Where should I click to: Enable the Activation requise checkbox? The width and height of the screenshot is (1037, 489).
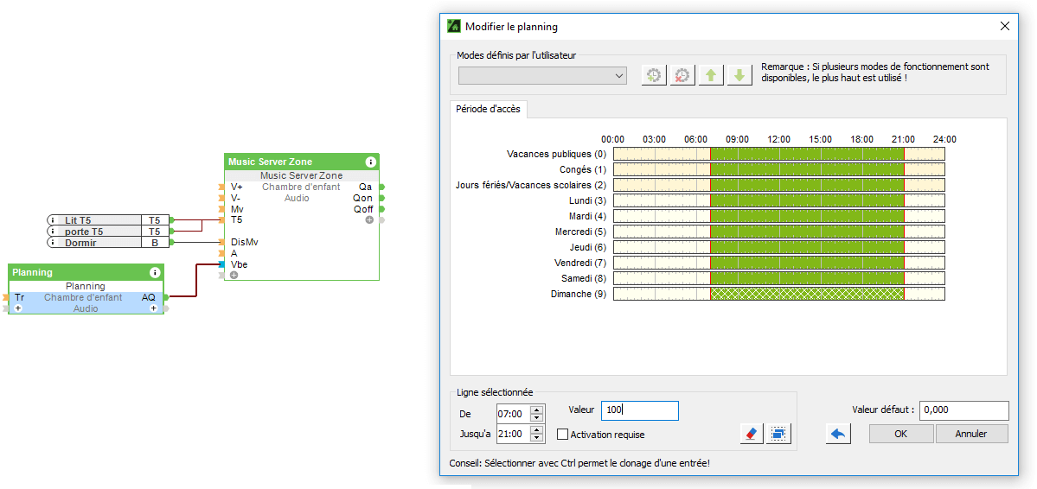click(x=563, y=435)
